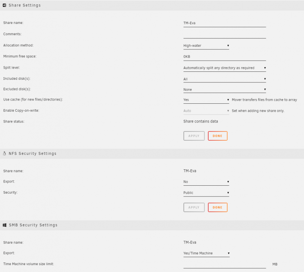Click the 'Share contains data' status text
Screen dimensions: 304x272
tap(201, 121)
